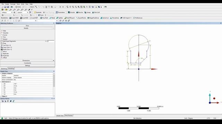Open Preferences
Screen dimensions: 222x124
138,18
